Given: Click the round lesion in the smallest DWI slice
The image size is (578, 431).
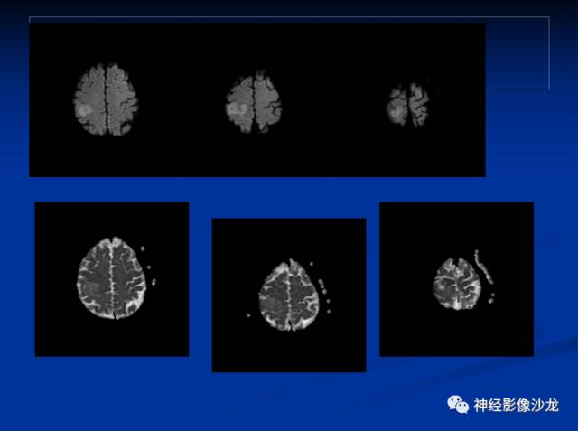Looking at the screenshot, I should [x=396, y=109].
